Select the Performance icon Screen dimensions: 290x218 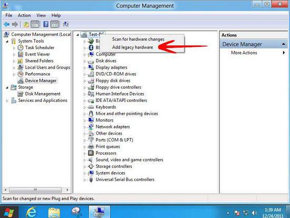point(21,74)
